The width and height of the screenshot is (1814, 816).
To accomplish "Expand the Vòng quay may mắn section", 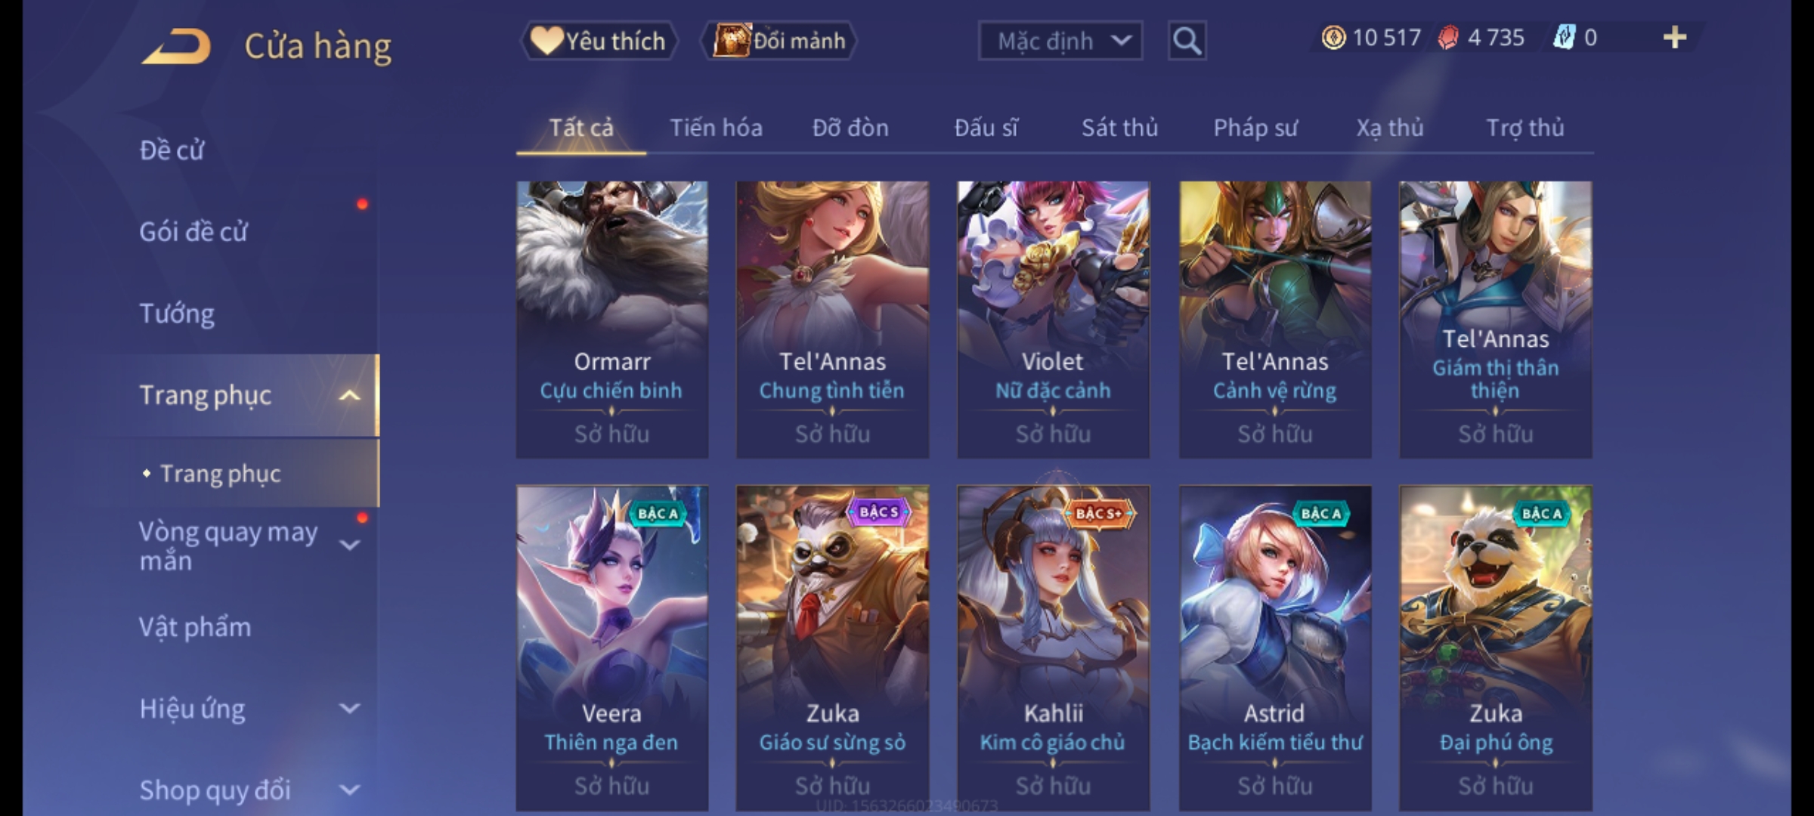I will click(x=349, y=545).
